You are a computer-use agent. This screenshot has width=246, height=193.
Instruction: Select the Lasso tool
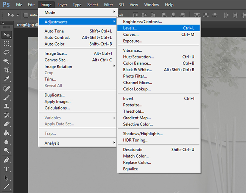pyautogui.click(x=6, y=52)
